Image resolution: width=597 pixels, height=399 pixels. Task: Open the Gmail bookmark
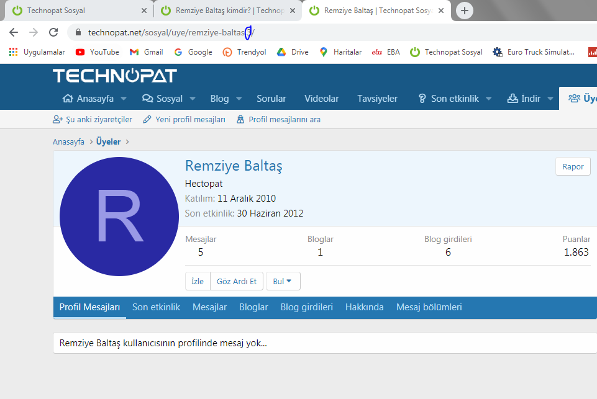[x=146, y=52]
